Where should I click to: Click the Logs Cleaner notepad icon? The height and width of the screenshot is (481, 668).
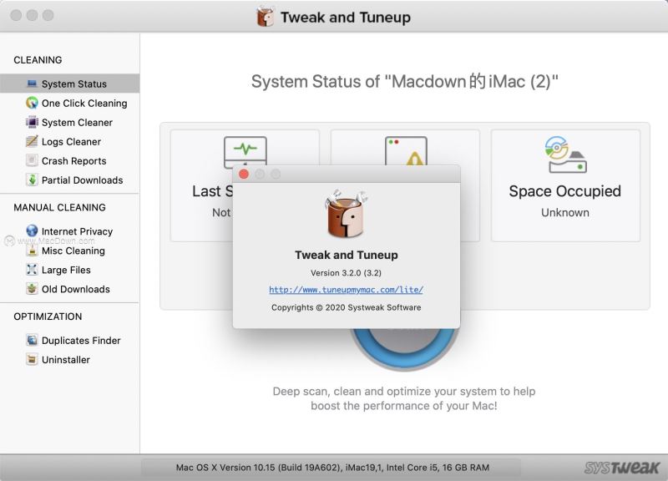[x=32, y=141]
